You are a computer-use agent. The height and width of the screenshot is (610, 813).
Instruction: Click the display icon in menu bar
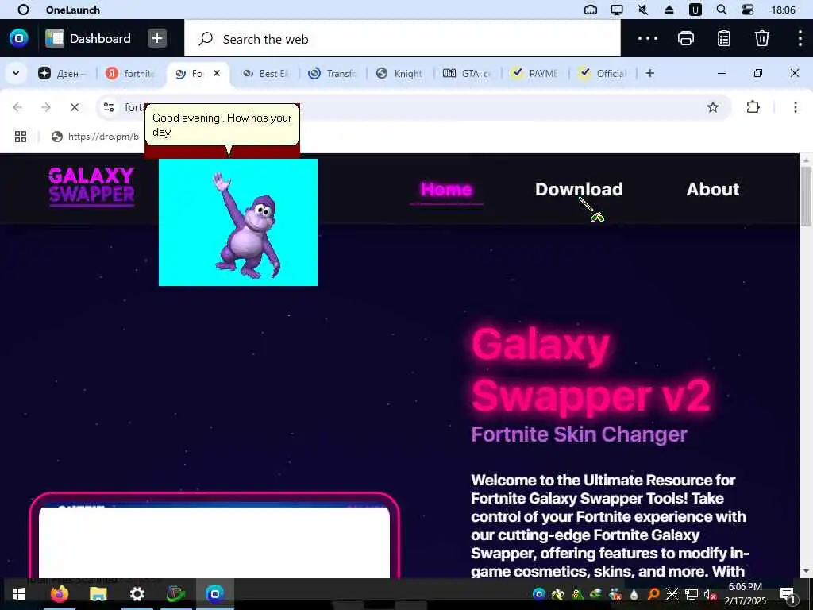(x=616, y=10)
